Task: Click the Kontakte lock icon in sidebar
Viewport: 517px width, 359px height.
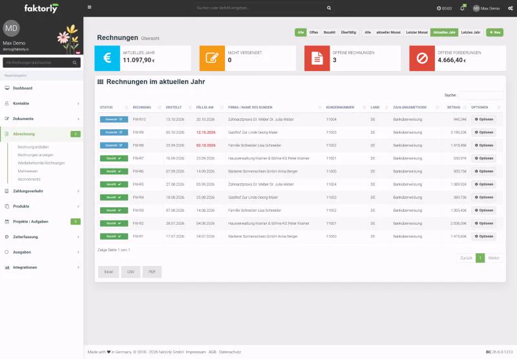Action: (x=7, y=103)
